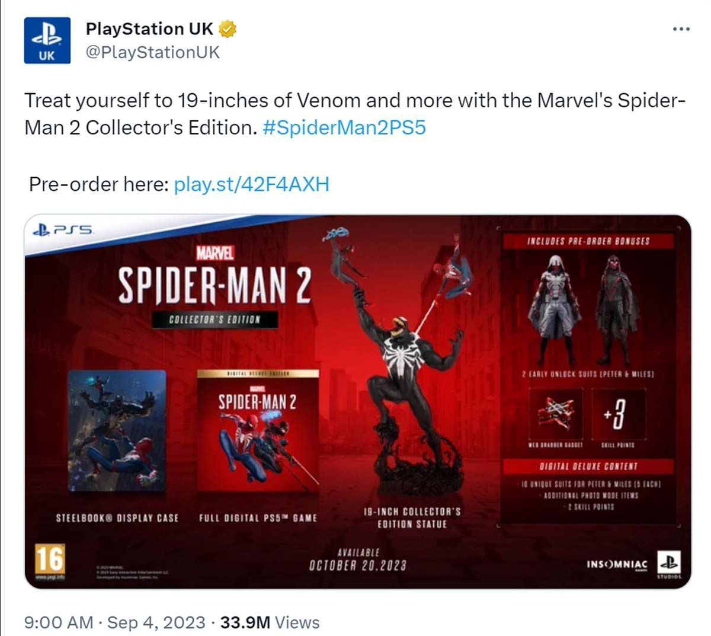711x636 pixels.
Task: Open the PlayStation UK display name
Action: [x=149, y=29]
